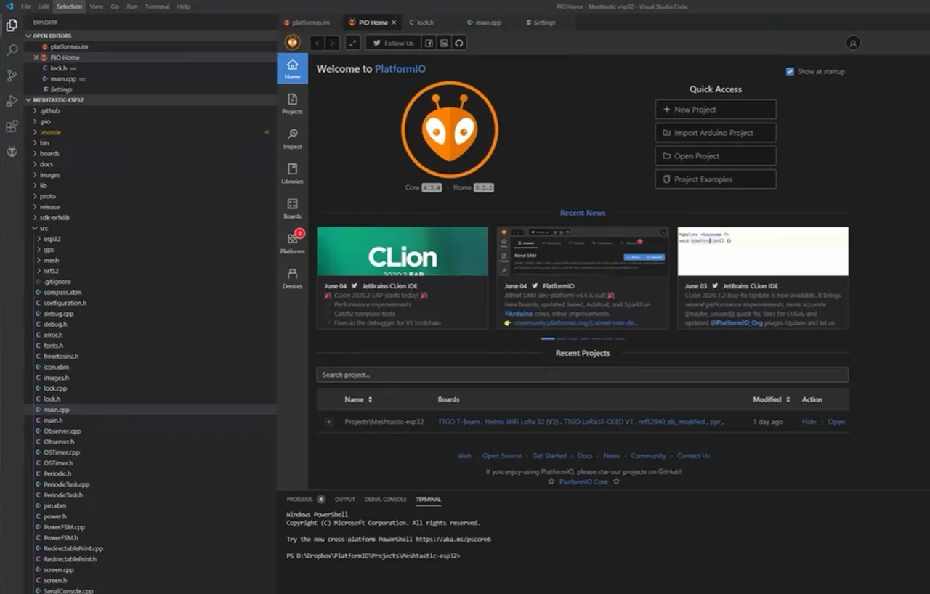Click the Project Examples button
The width and height of the screenshot is (930, 594).
(716, 179)
